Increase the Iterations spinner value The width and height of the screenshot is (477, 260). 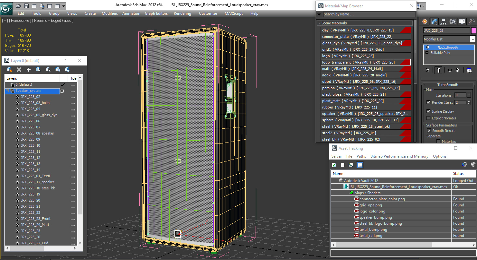point(469,94)
